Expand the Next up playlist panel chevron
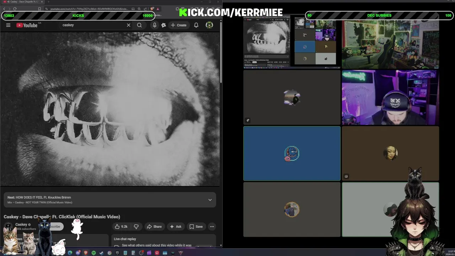The image size is (455, 256). 210,200
